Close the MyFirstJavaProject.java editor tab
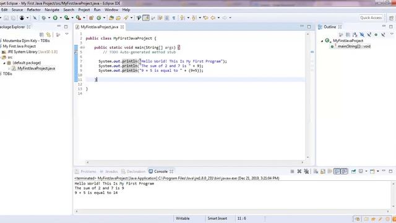 (x=123, y=27)
